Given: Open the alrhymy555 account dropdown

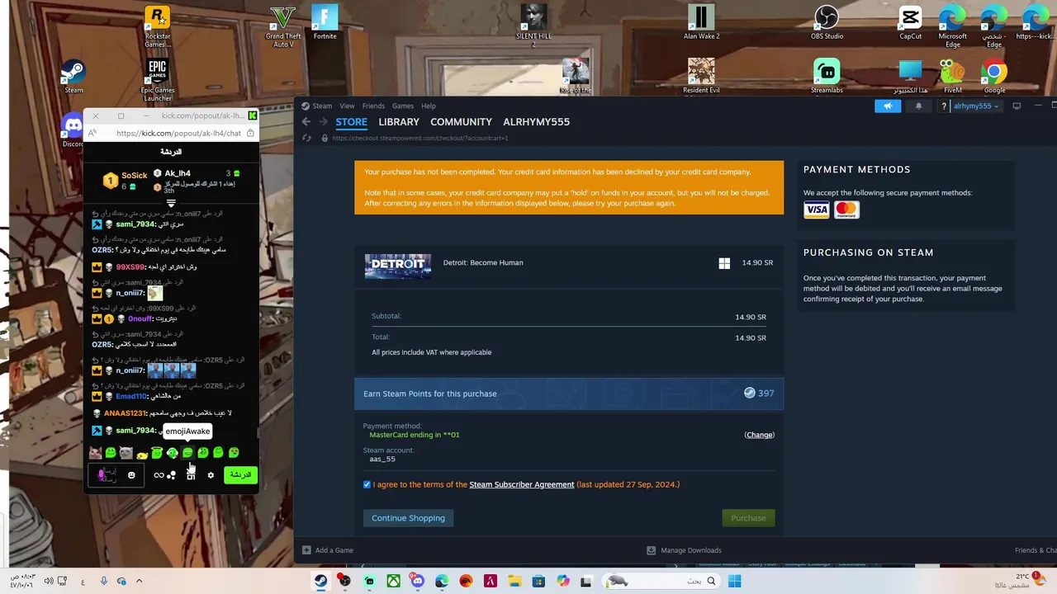Looking at the screenshot, I should click(976, 106).
